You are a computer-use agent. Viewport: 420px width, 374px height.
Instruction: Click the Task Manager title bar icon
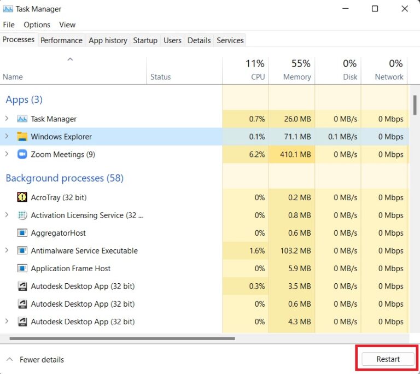(x=8, y=9)
